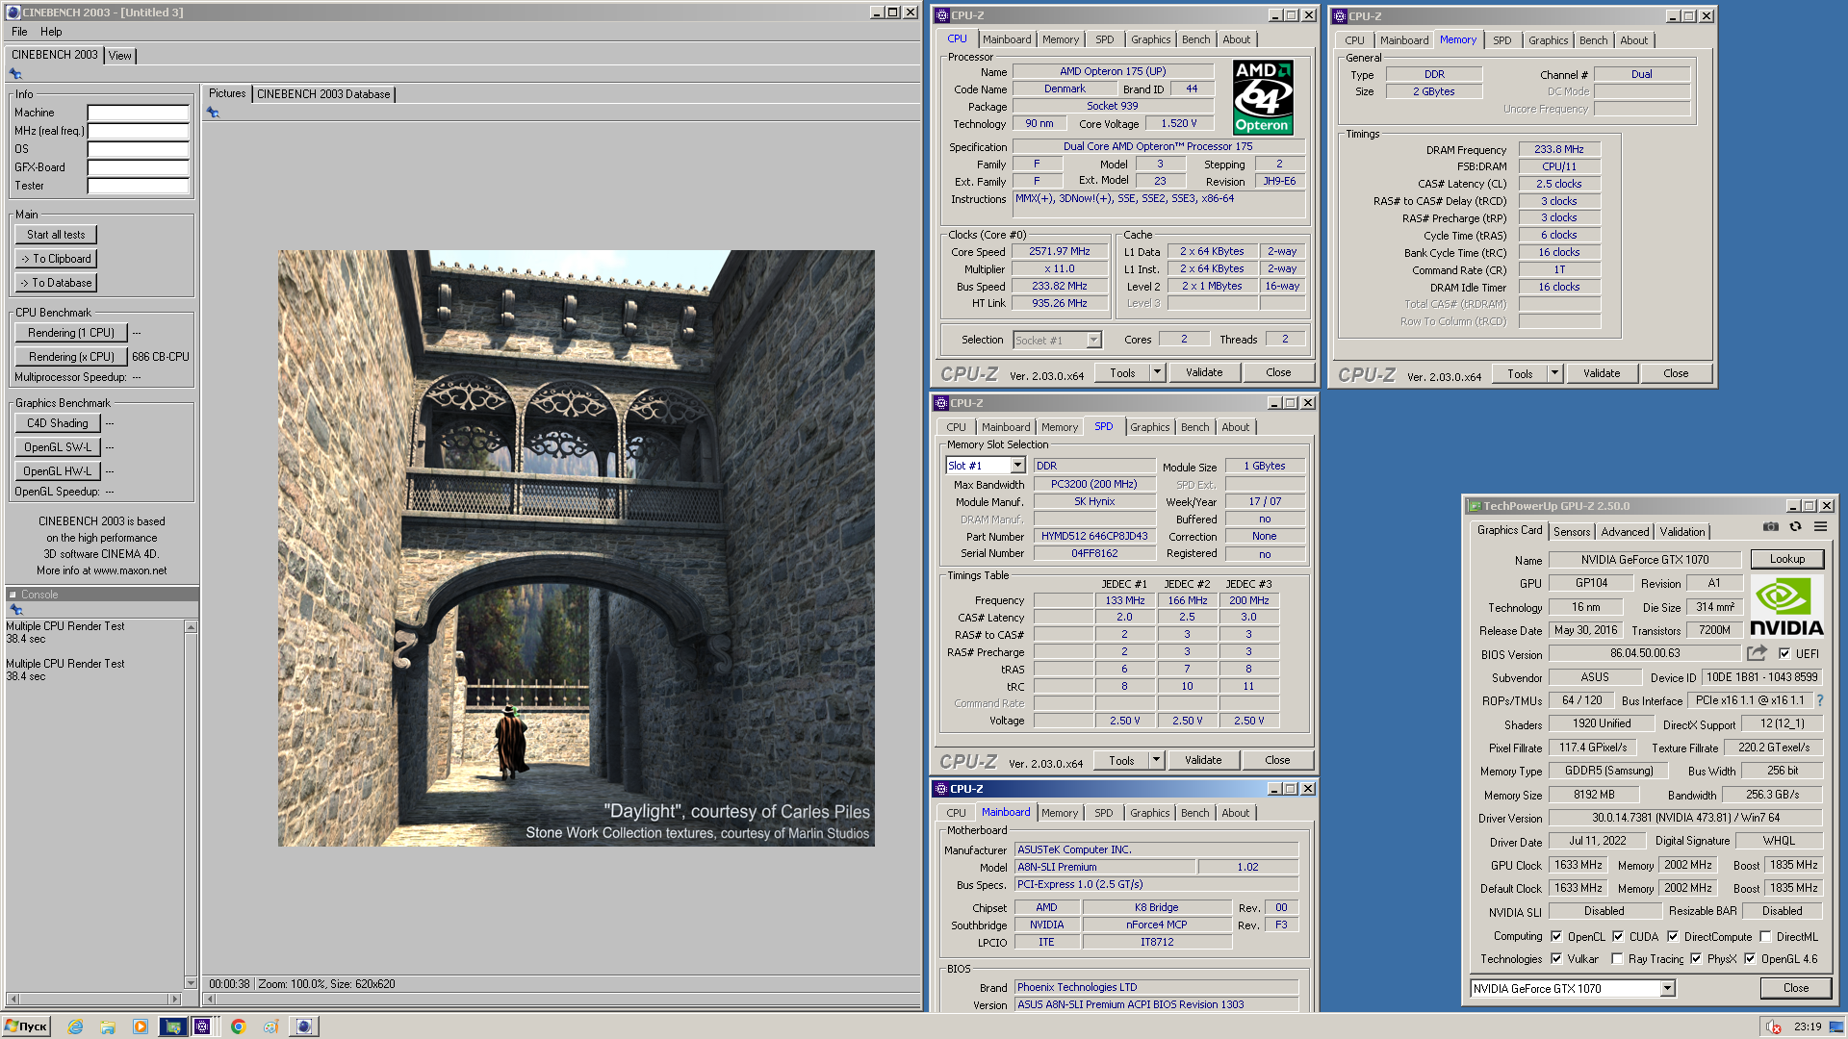Open Bench tab in CPU-Z Memory window
This screenshot has width=1848, height=1039.
(x=1593, y=40)
